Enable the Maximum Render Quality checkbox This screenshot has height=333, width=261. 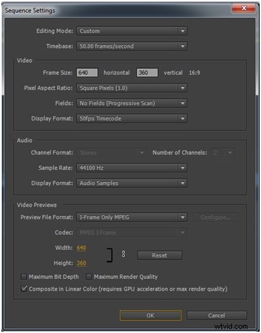tap(89, 276)
